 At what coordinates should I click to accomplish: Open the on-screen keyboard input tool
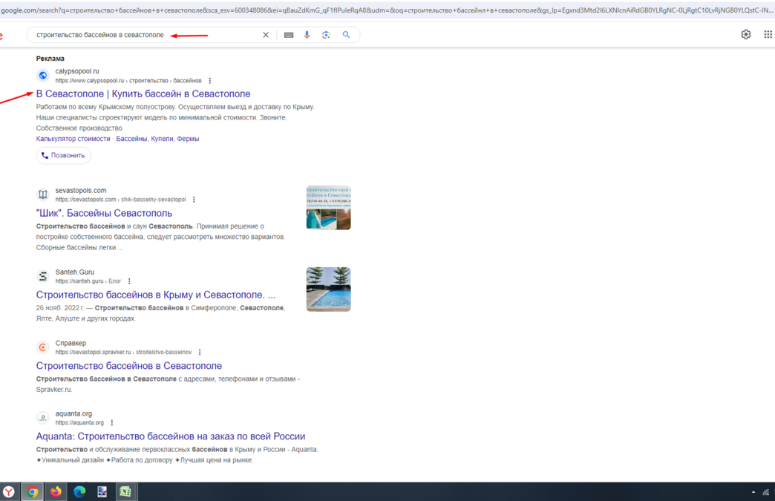pyautogui.click(x=289, y=35)
